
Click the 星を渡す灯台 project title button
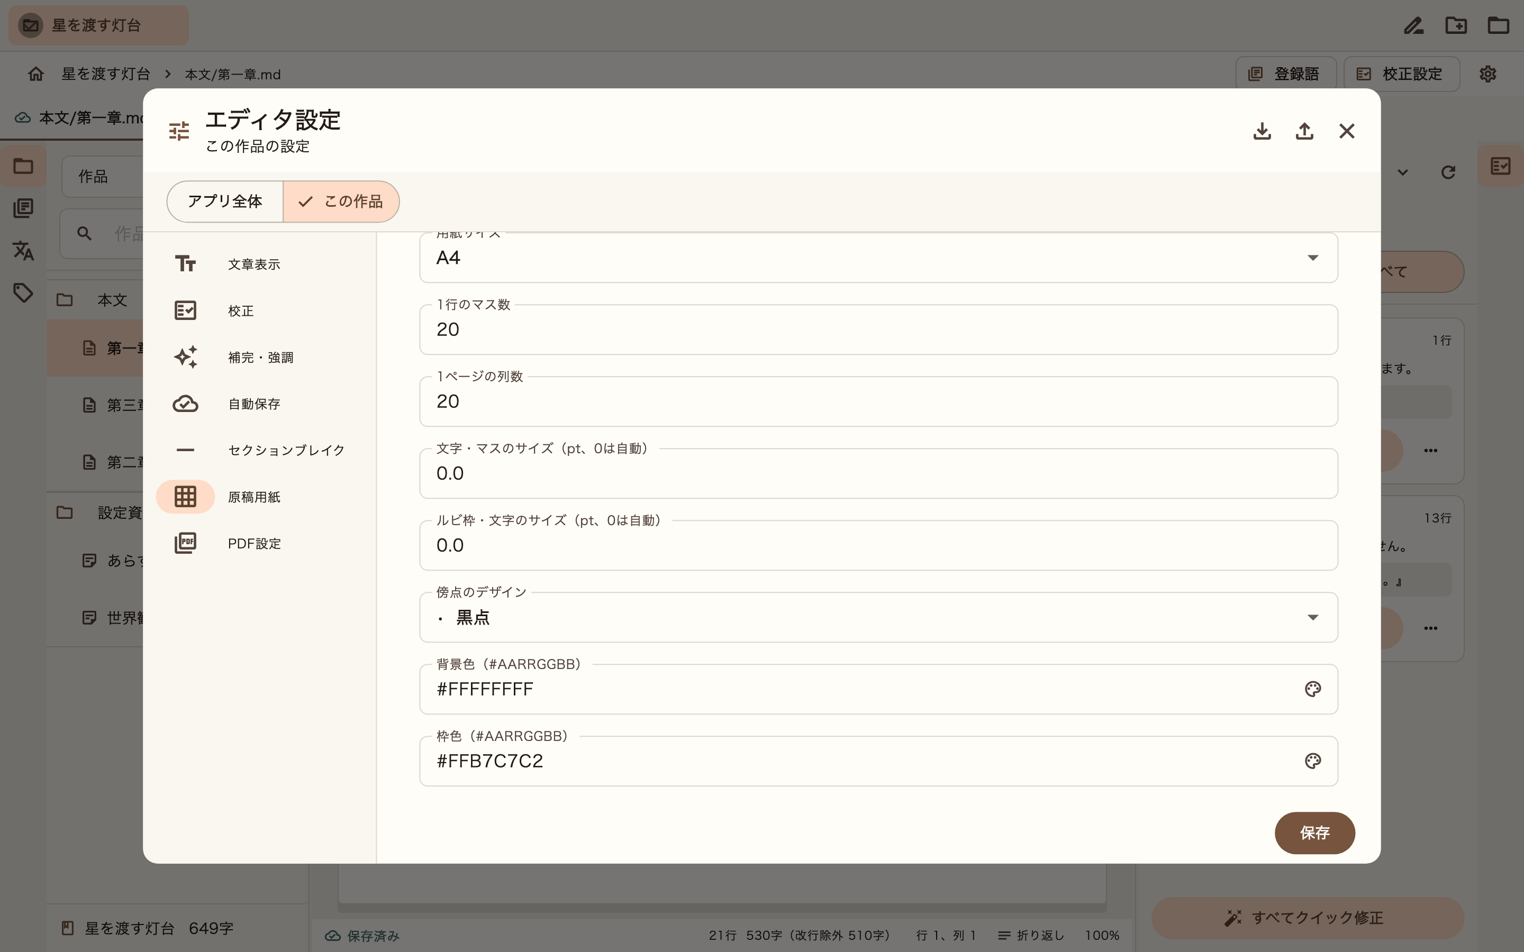coord(98,25)
